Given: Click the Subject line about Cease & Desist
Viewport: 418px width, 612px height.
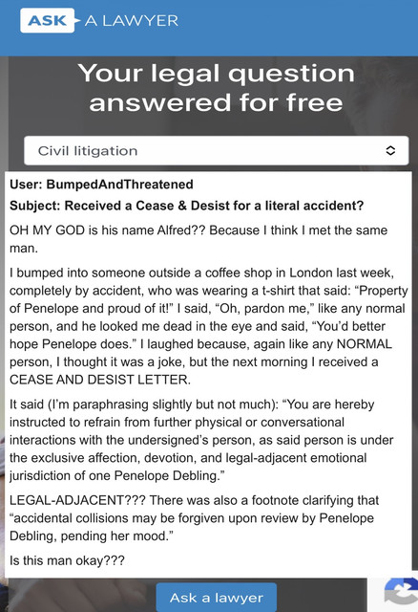Looking at the screenshot, I should 186,206.
